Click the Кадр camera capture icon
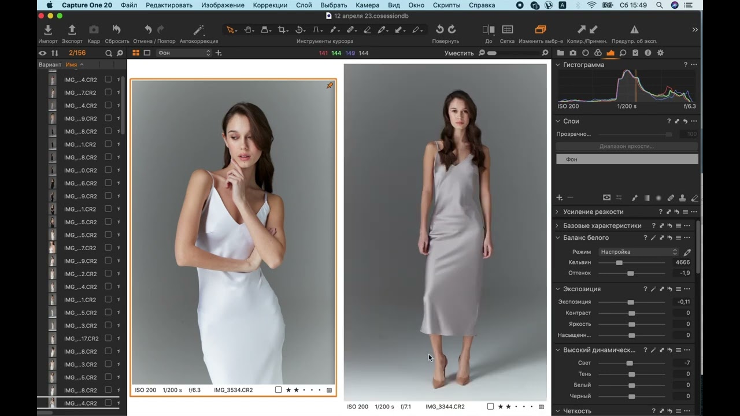 tap(94, 29)
